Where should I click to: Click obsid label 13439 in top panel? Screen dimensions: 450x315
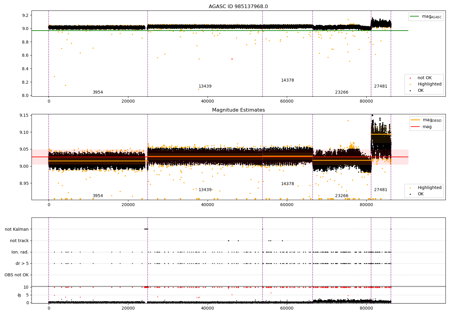(205, 86)
